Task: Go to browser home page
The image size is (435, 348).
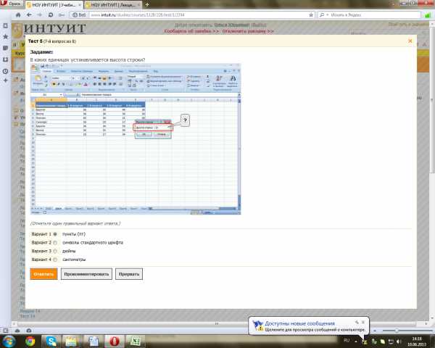Action: coord(18,15)
